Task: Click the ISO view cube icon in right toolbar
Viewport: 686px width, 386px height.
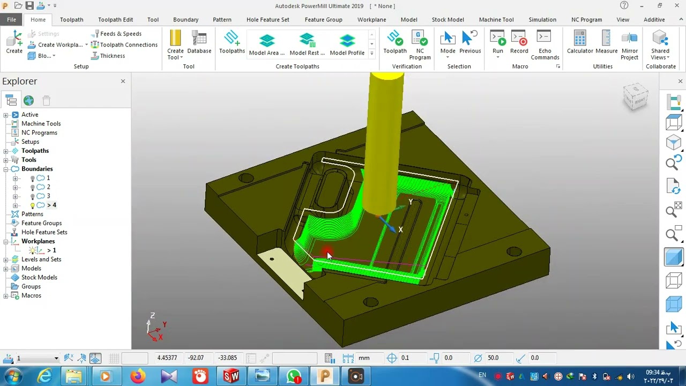Action: pos(674,143)
